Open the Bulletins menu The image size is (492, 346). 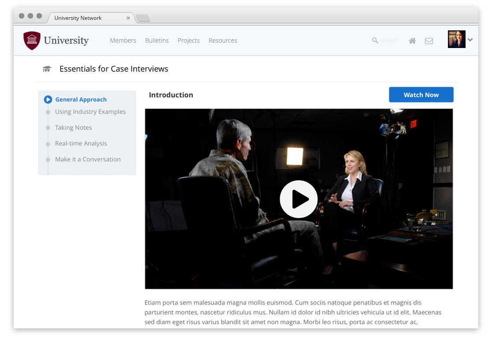coord(157,40)
